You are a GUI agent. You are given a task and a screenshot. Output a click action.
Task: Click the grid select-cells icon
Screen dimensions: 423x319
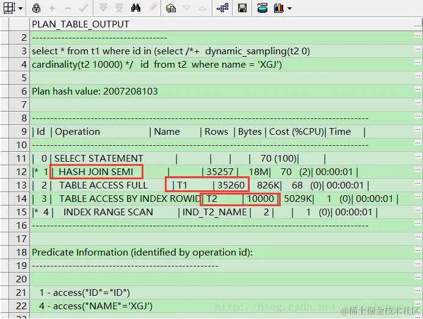pos(9,8)
